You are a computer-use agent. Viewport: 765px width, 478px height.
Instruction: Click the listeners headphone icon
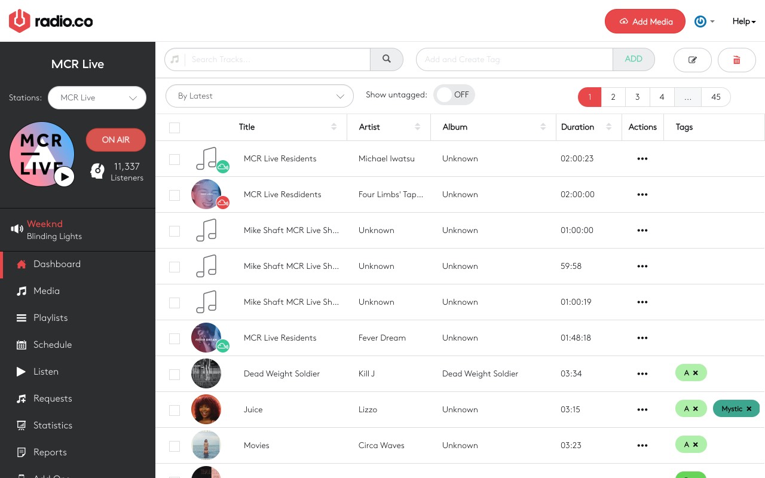point(97,171)
